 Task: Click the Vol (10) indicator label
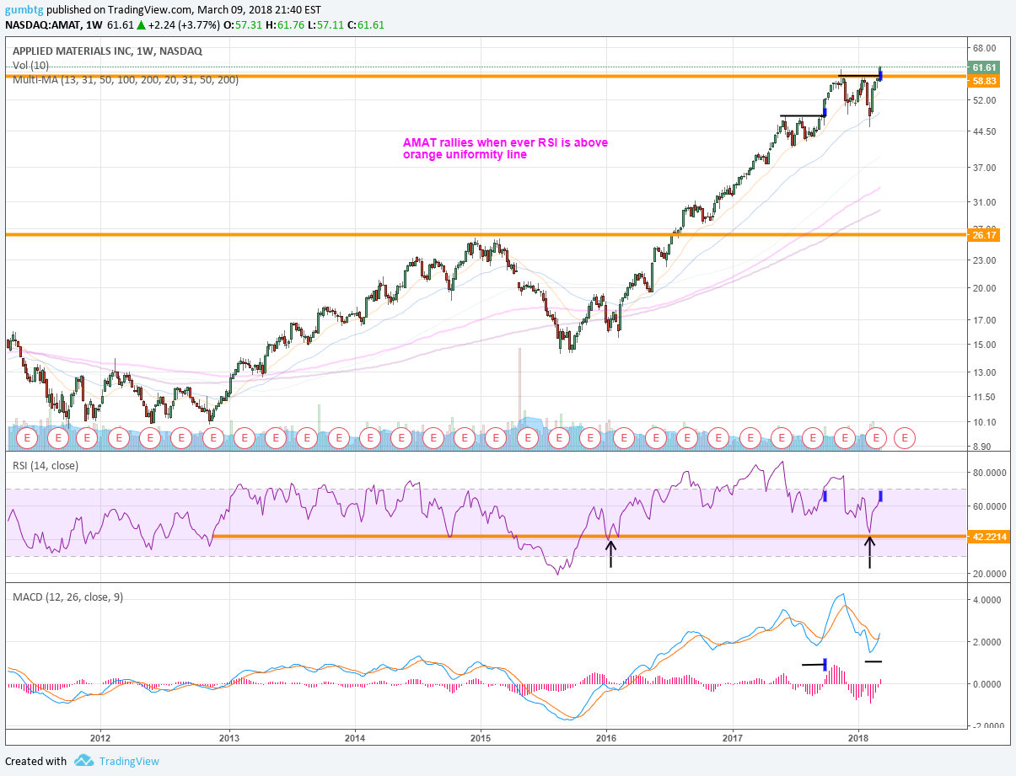point(30,66)
